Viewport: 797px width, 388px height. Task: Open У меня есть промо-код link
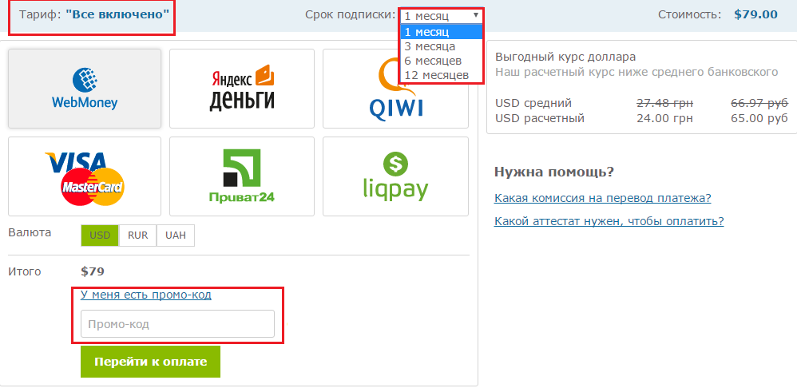(x=146, y=295)
